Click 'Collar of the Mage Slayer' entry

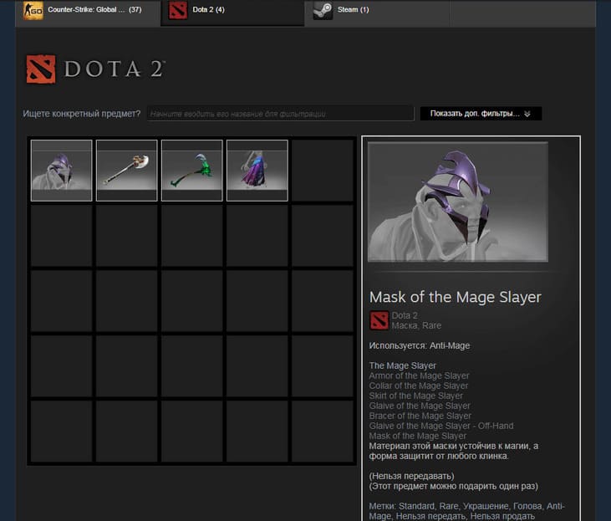(419, 386)
